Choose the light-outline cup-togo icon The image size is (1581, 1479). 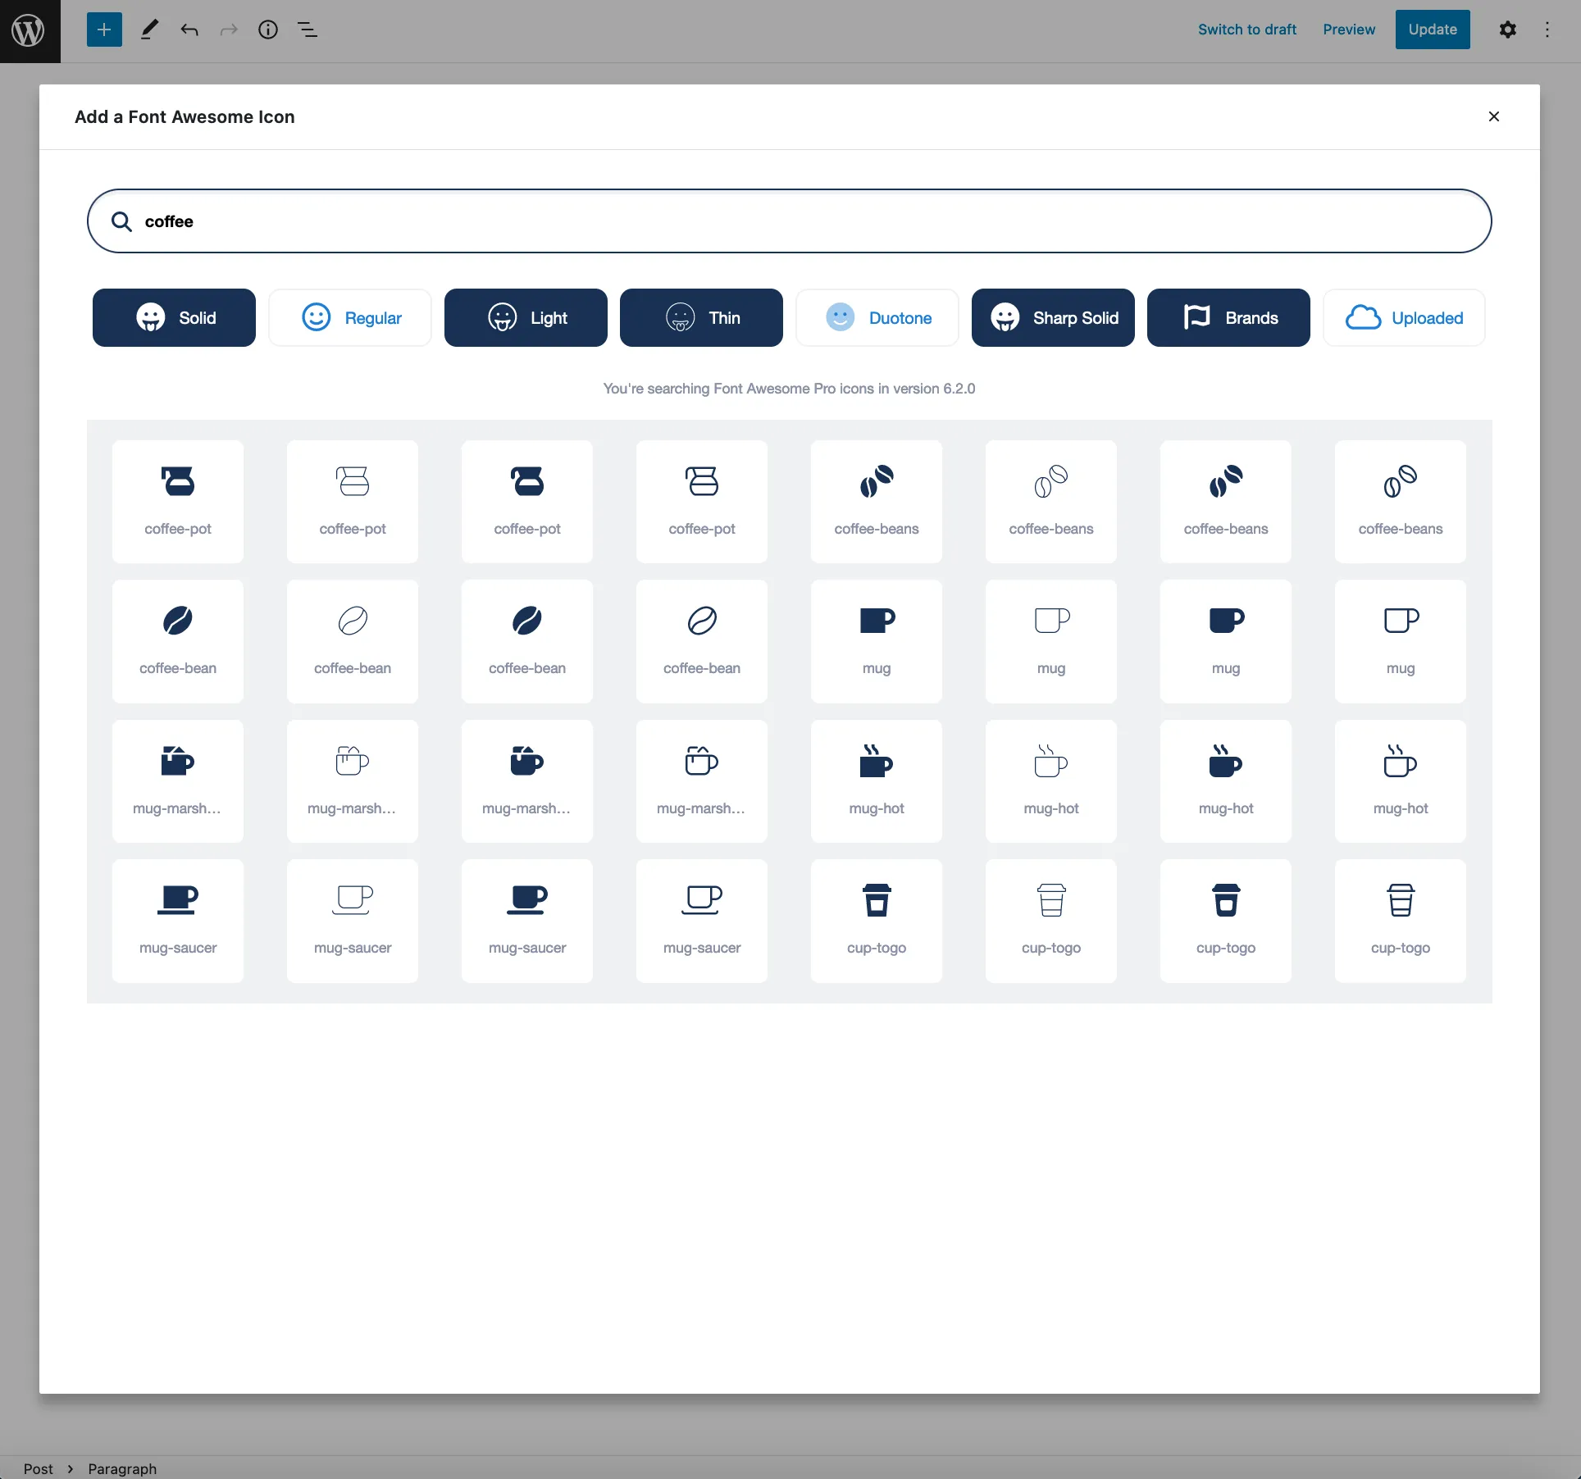(1401, 921)
